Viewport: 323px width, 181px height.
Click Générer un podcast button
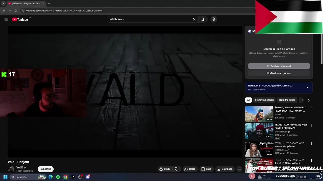pyautogui.click(x=279, y=73)
